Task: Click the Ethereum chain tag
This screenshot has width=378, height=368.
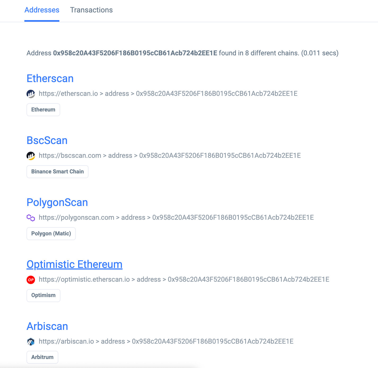Action: (43, 110)
